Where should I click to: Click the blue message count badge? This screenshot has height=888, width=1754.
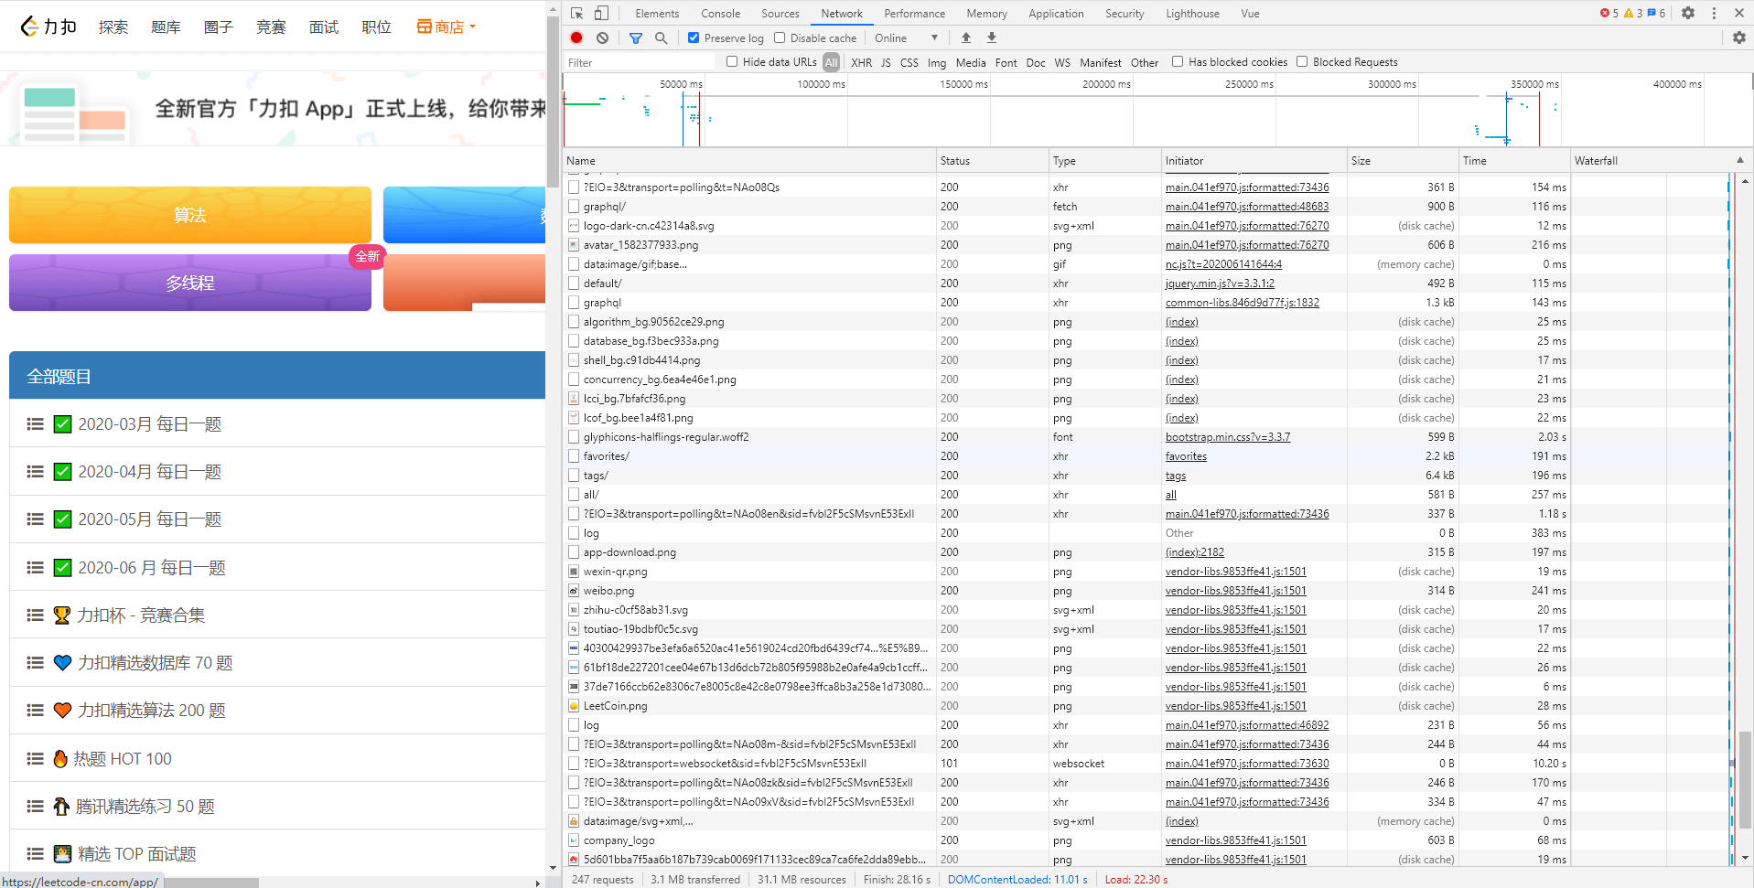tap(1657, 13)
